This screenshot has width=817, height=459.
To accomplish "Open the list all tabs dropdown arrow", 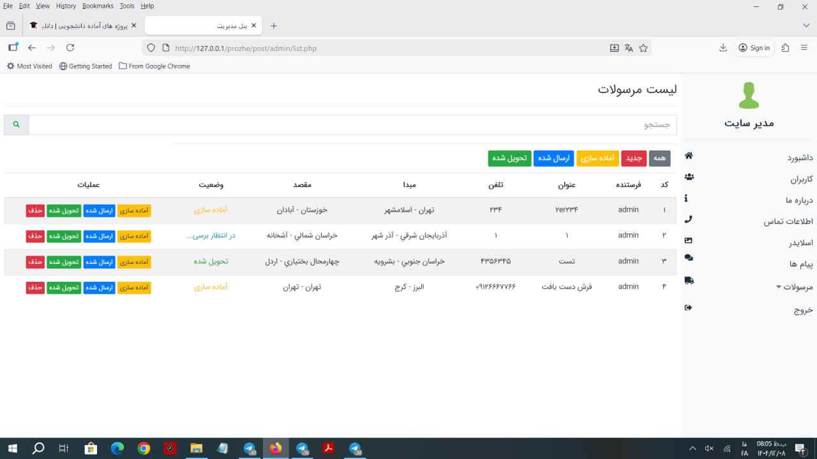I will click(x=806, y=25).
